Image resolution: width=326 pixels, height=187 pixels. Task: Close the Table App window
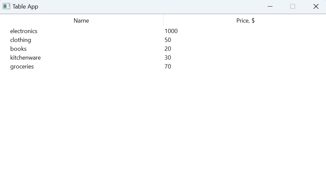point(316,7)
